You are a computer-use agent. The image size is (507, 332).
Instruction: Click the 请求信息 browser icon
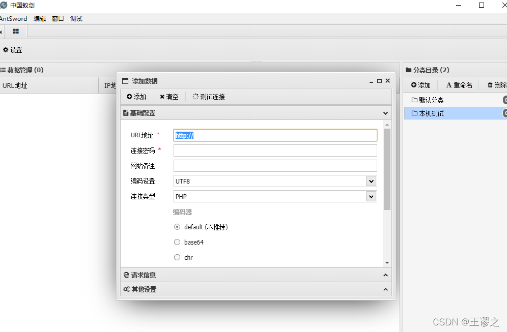126,275
